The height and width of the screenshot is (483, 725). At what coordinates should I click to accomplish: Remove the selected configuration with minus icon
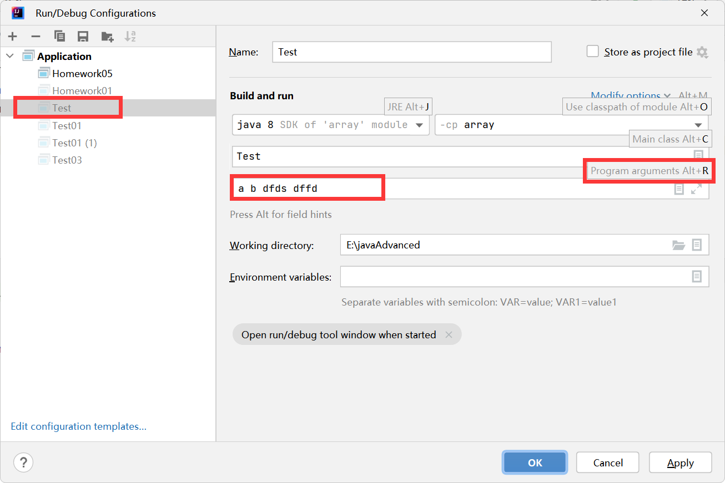pyautogui.click(x=36, y=37)
